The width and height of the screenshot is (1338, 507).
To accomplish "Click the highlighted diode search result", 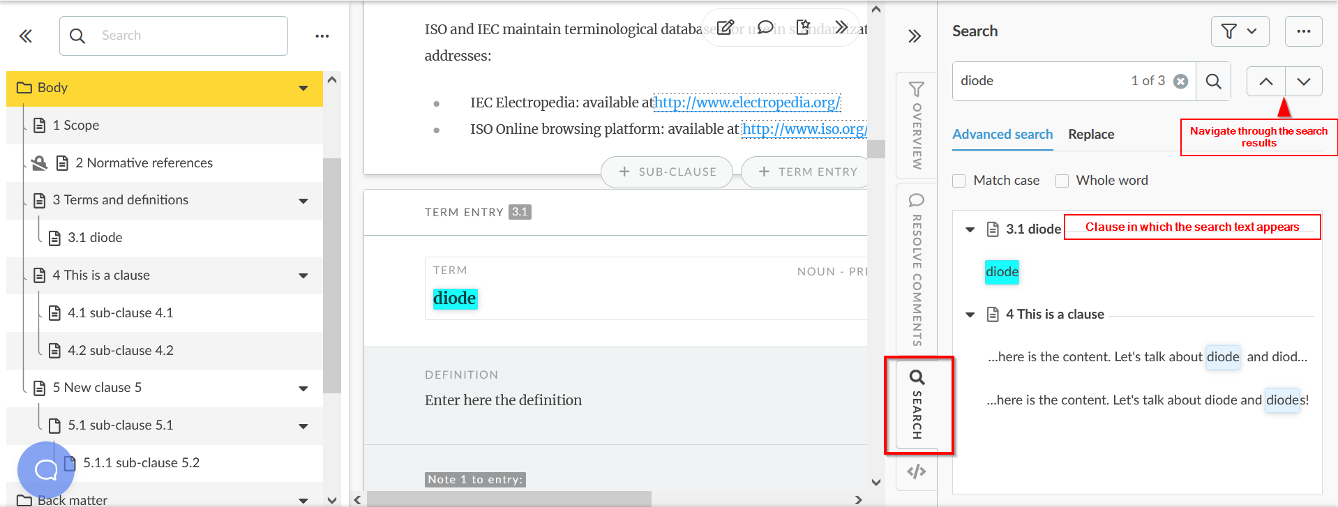I will click(1002, 272).
